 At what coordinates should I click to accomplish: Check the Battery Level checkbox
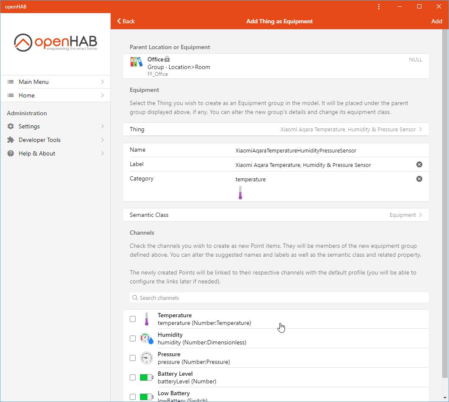pyautogui.click(x=133, y=377)
